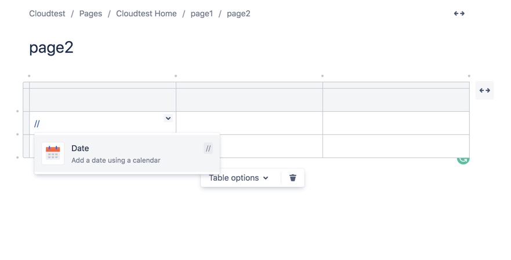Expand the Table options dropdown
Image resolution: width=511 pixels, height=260 pixels.
pos(238,178)
